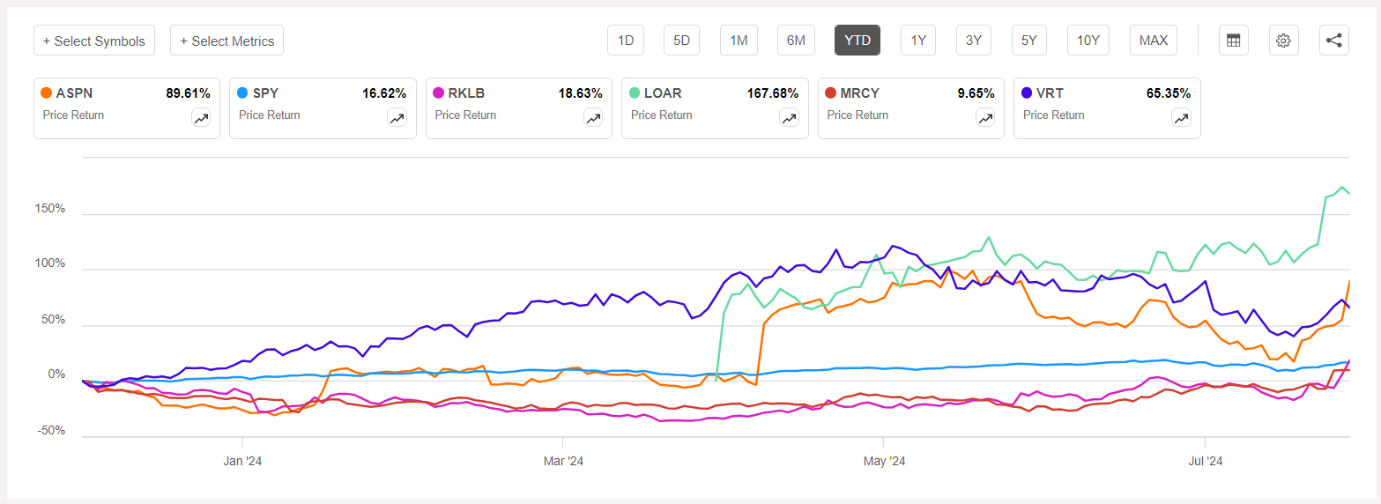Open the Select Symbols picker
The image size is (1381, 504).
(x=94, y=41)
